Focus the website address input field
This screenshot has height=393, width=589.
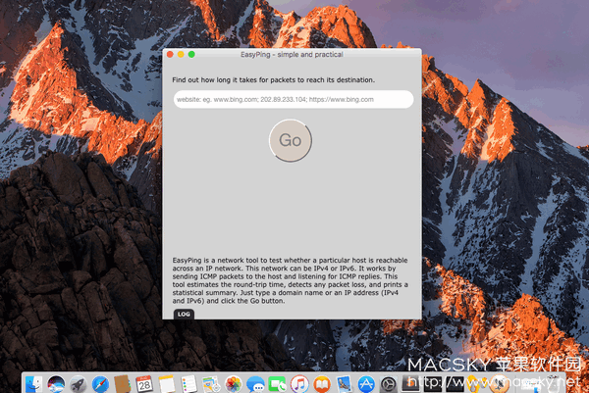pos(294,99)
